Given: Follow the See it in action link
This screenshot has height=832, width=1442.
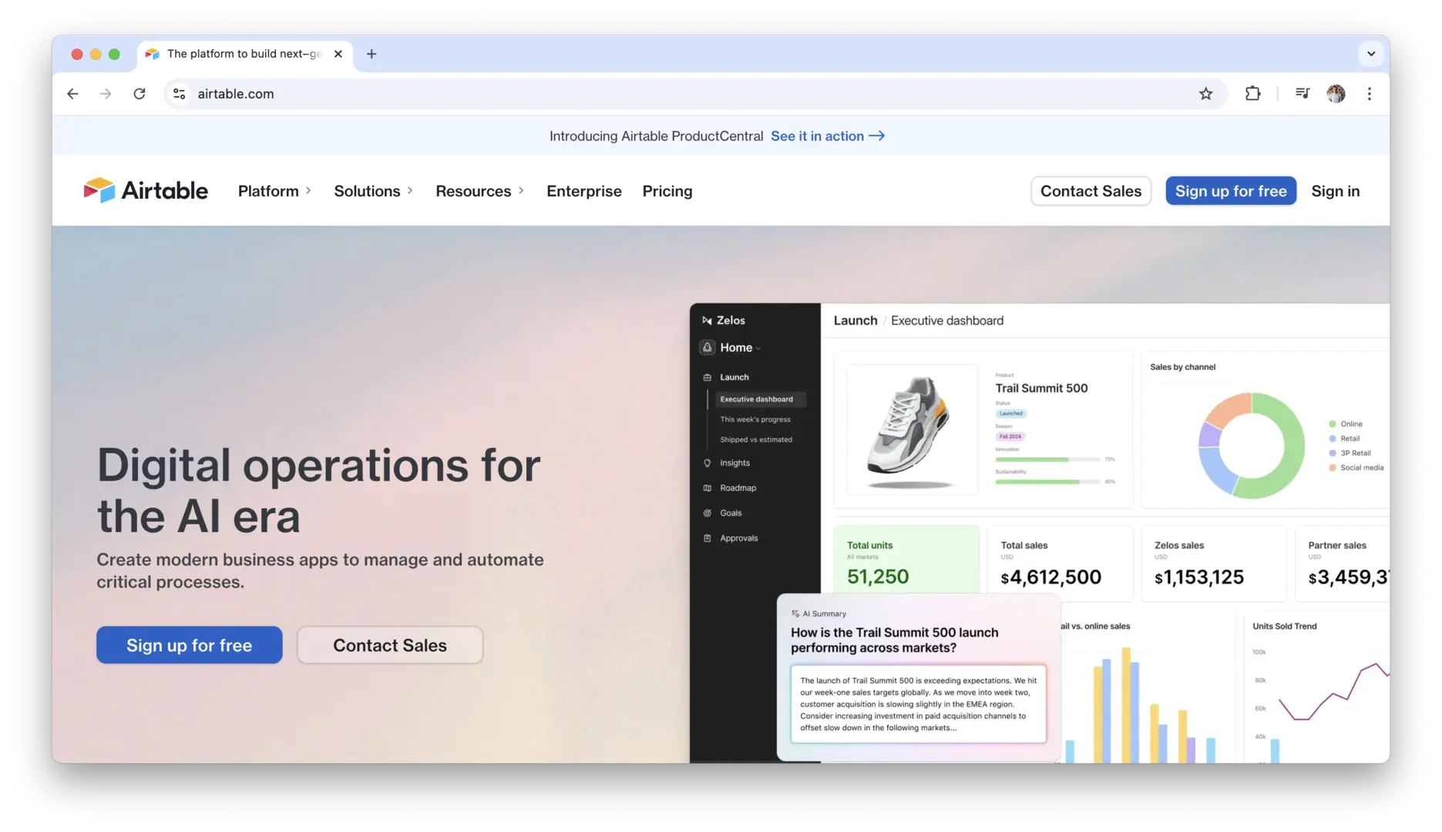Looking at the screenshot, I should [x=828, y=136].
